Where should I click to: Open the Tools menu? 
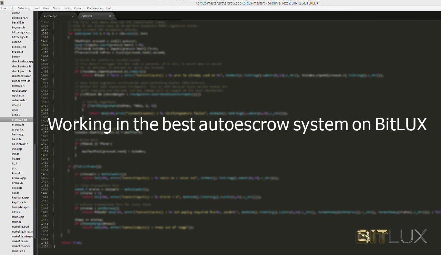click(67, 8)
